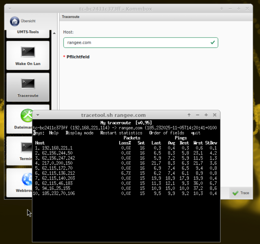
Task: Close the tracetool.sh window
Action: 215,115
